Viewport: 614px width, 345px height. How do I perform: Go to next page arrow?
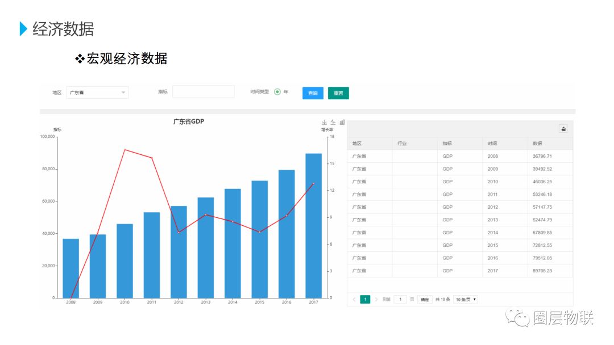pos(376,299)
